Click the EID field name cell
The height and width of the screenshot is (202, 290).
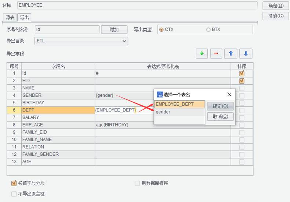(x=58, y=81)
